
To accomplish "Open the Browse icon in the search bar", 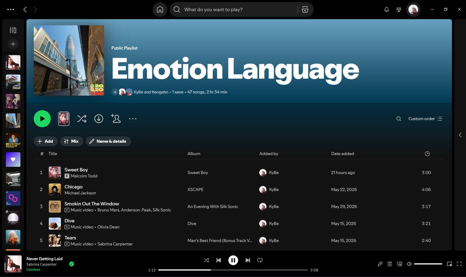I will 305,10.
